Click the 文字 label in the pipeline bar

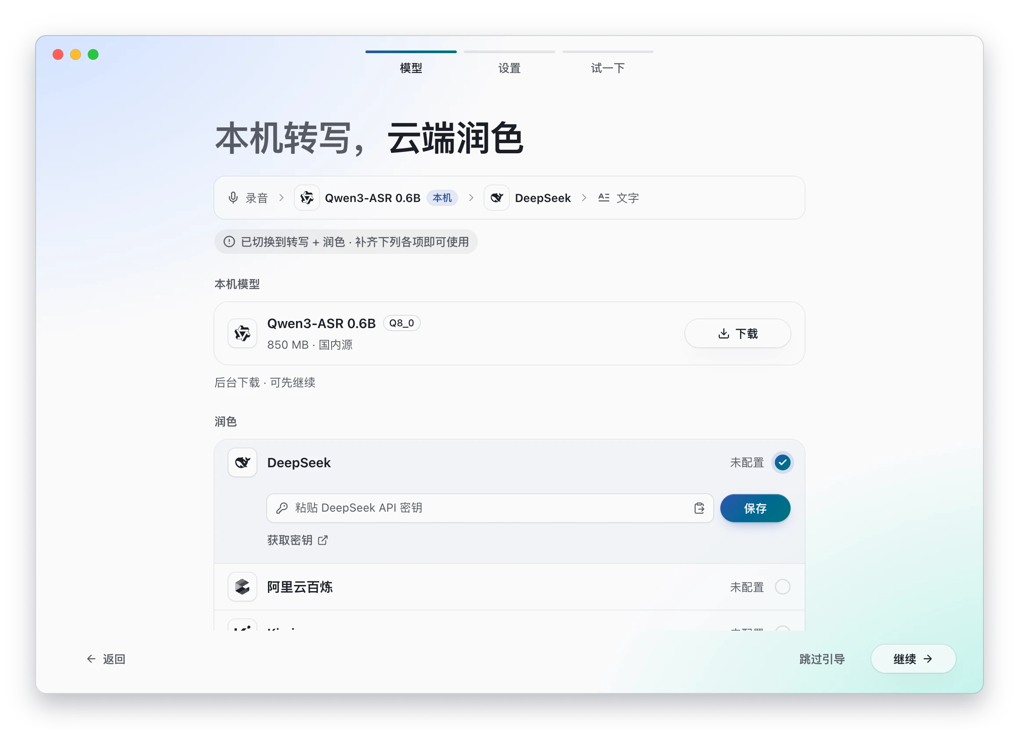pos(628,198)
